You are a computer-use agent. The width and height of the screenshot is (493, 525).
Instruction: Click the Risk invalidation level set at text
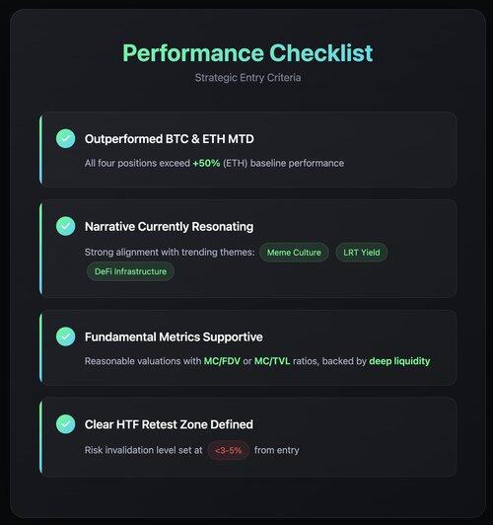pyautogui.click(x=144, y=450)
